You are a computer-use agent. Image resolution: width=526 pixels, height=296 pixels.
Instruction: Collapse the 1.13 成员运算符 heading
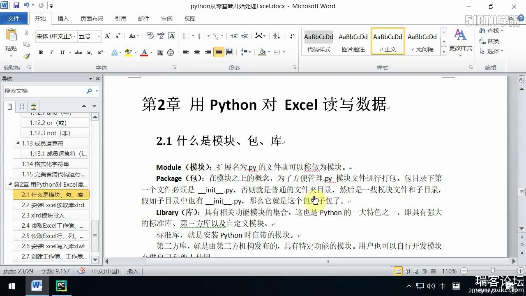[x=18, y=143]
